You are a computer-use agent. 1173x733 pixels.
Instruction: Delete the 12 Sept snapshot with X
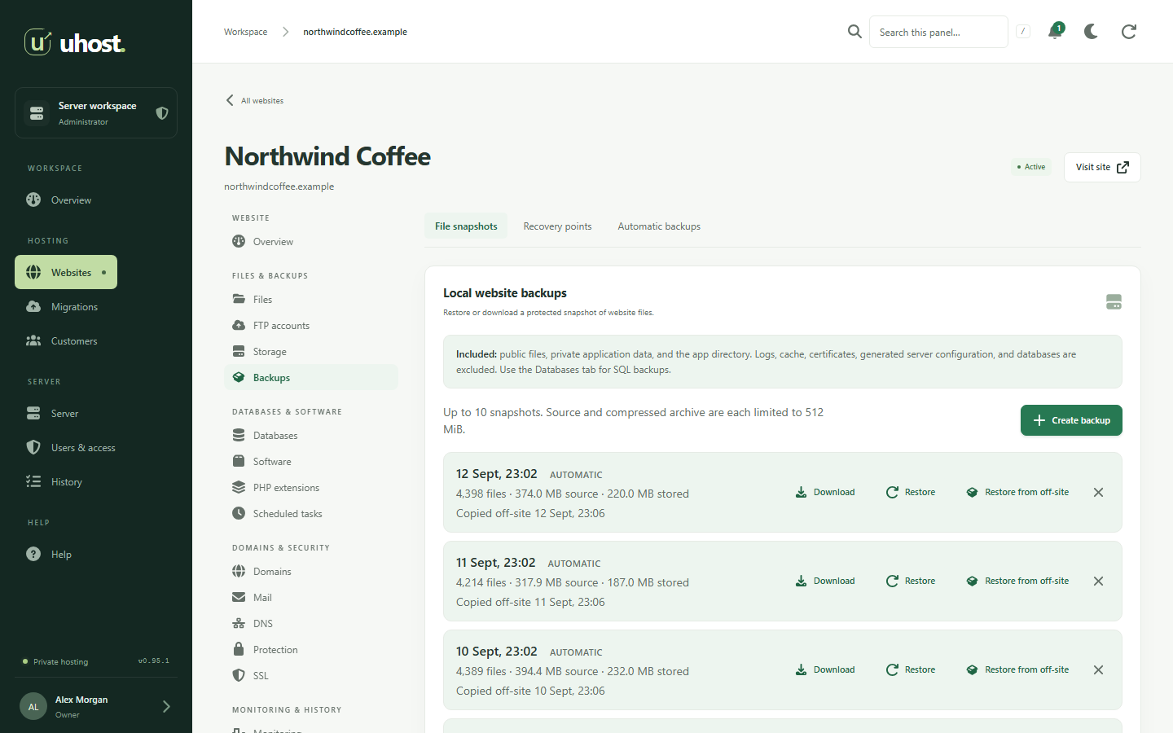pos(1098,493)
